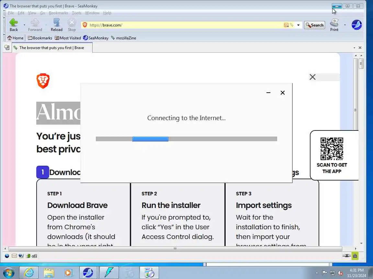The image size is (373, 279).
Task: Expand the Back button history dropdown
Action: [24, 25]
